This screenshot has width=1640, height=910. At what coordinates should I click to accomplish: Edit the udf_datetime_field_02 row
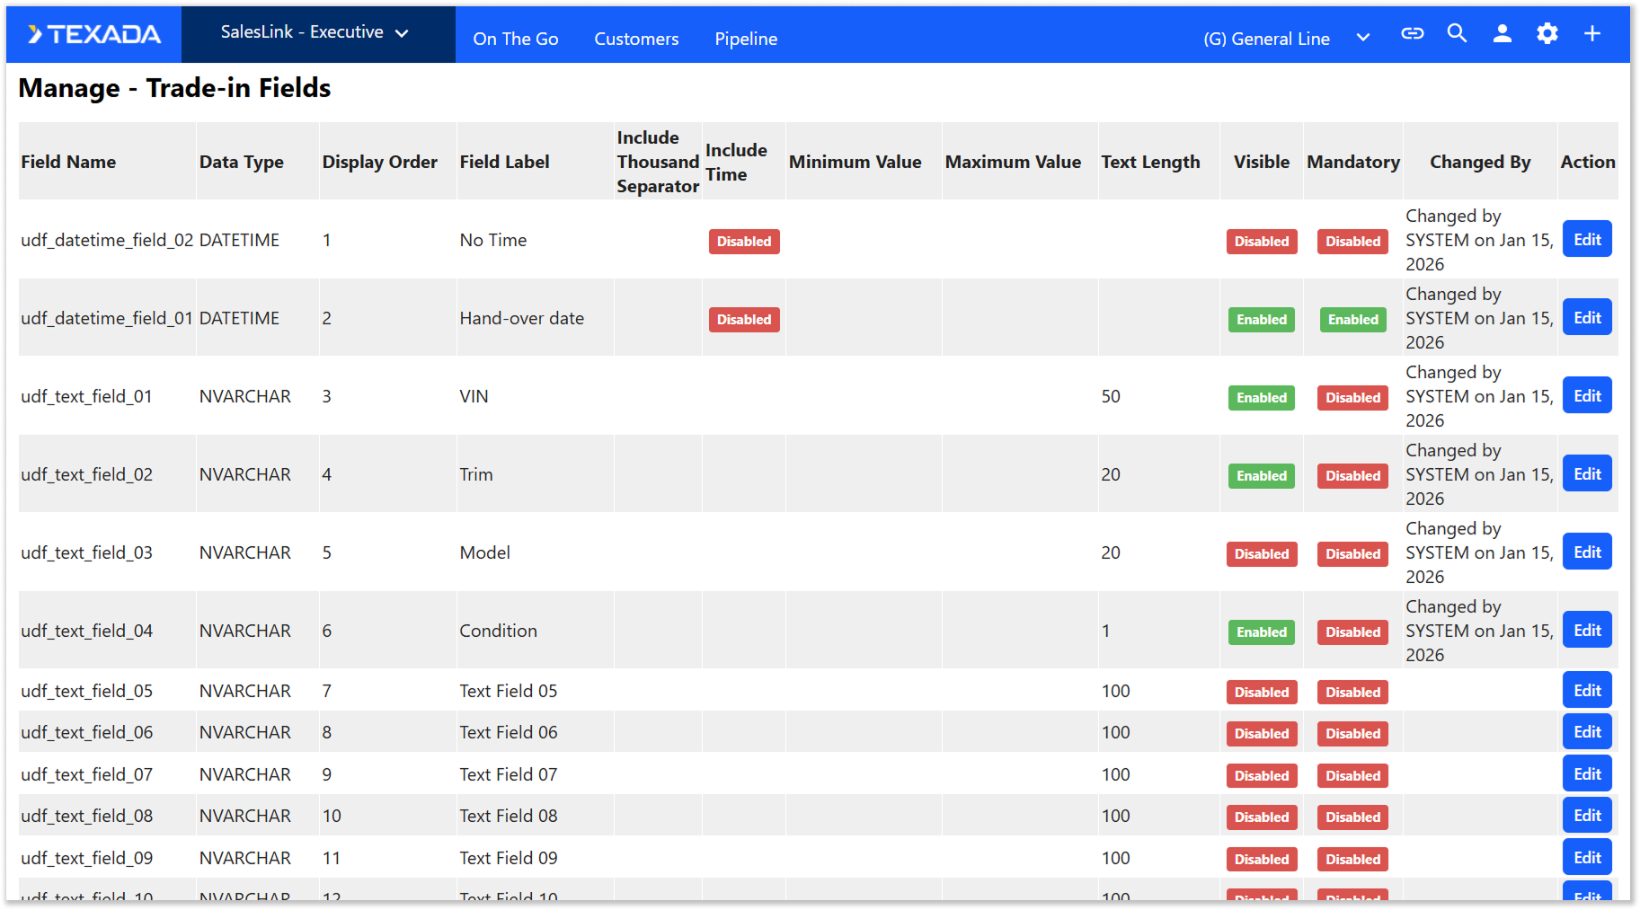(1586, 240)
